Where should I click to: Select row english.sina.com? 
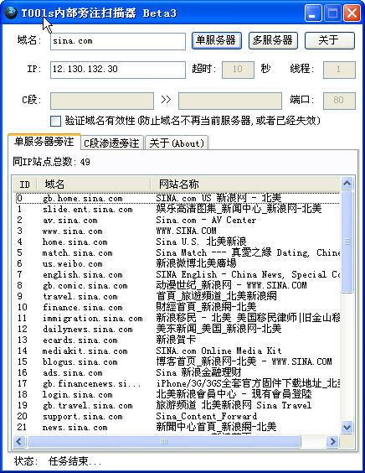[177, 274]
